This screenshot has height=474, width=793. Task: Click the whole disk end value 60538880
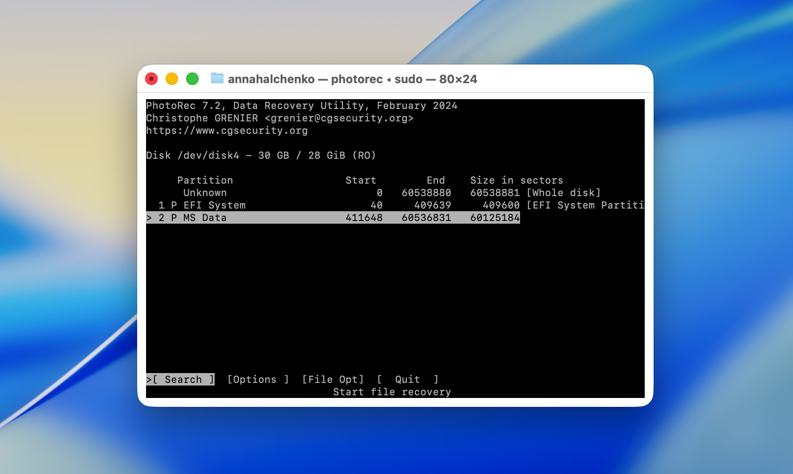(427, 193)
